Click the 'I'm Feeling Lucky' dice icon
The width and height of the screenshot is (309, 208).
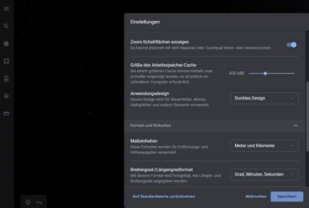[x=6, y=61]
